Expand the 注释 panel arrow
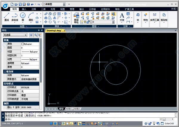This screenshot has width=179, height=127. point(129,26)
